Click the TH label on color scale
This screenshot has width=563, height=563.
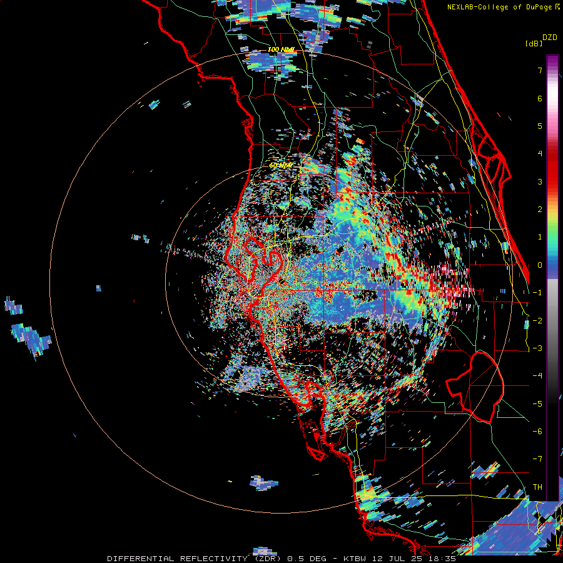click(537, 487)
